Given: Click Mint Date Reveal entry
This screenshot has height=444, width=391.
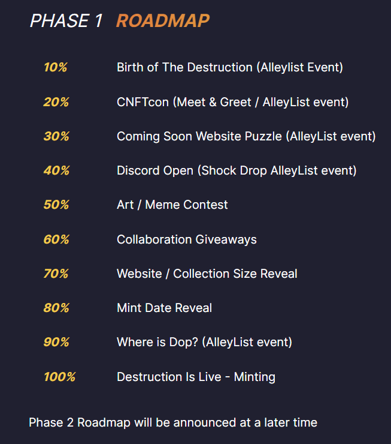Looking at the screenshot, I should (x=164, y=308).
